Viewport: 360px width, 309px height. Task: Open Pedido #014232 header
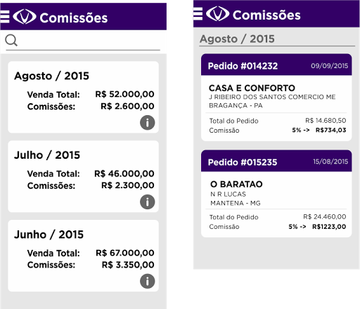(x=276, y=65)
